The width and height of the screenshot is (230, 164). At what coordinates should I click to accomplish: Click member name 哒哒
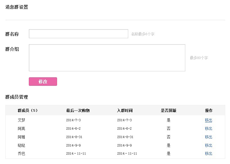[21, 145]
